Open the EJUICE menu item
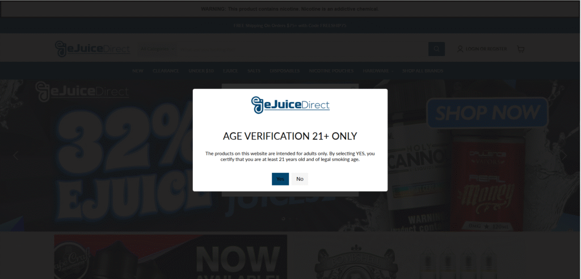 coord(230,71)
